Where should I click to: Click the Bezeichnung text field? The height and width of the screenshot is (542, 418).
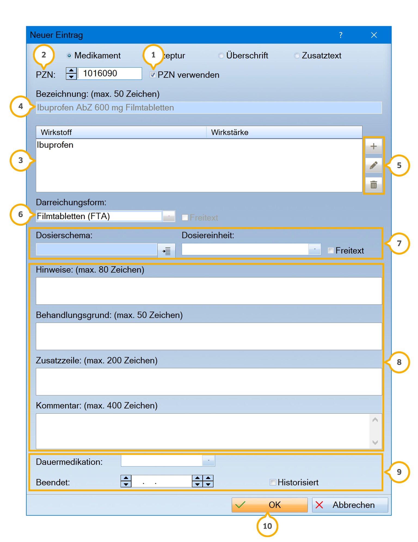(209, 108)
